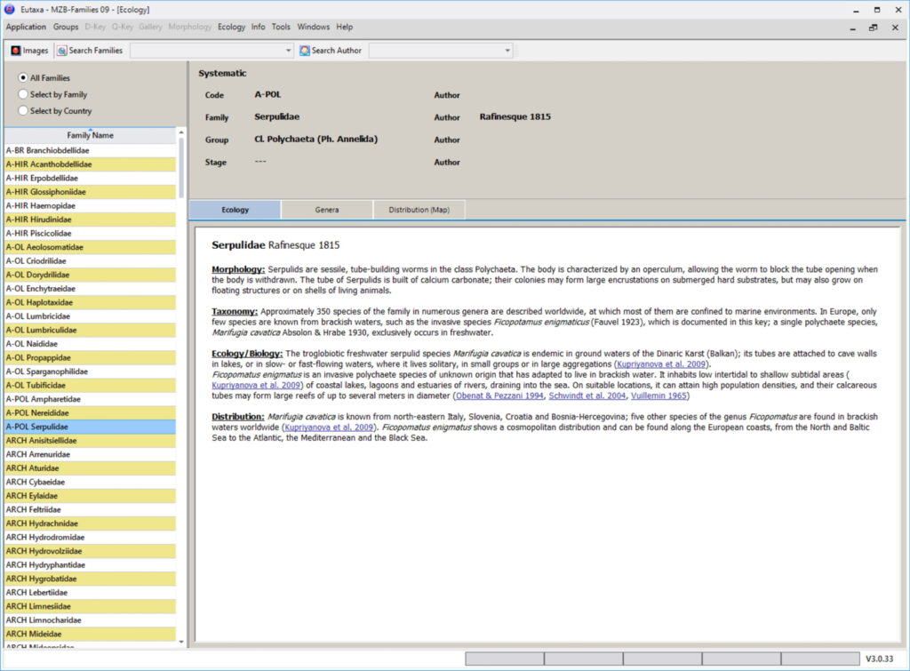
Task: Click scroll-down arrow of the family list
Action: [x=181, y=642]
